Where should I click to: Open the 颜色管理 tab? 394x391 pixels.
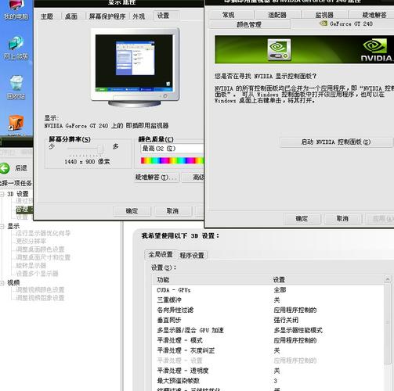(249, 24)
